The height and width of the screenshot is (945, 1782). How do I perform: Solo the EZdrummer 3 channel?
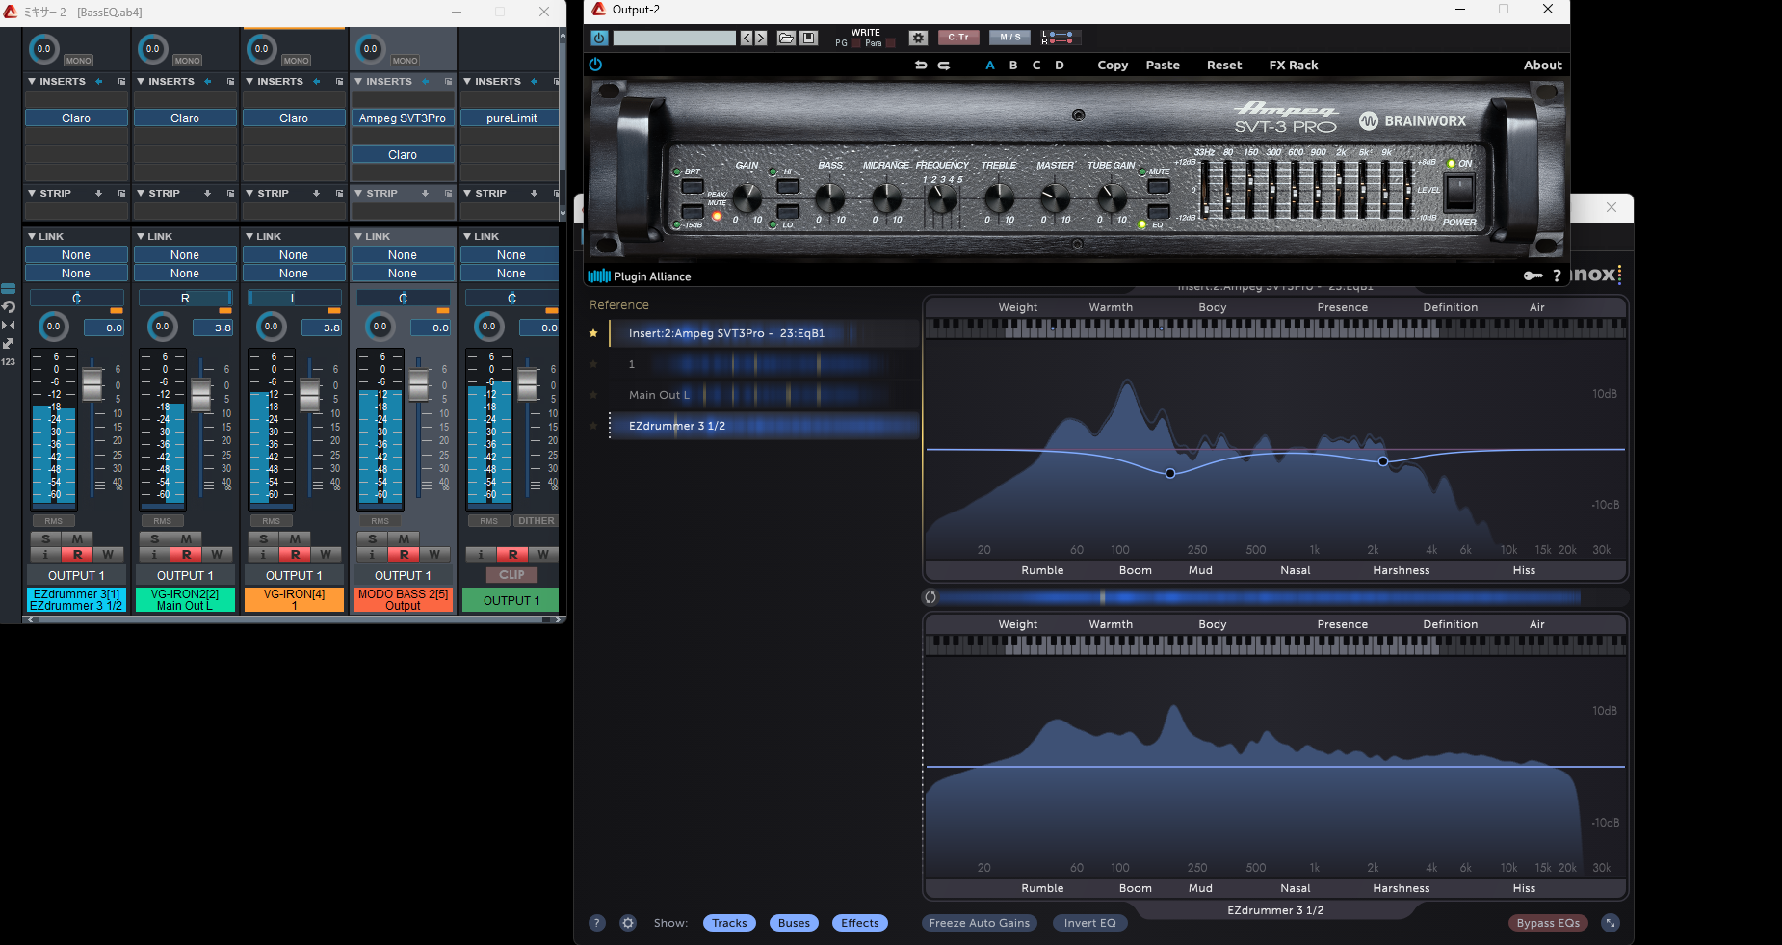pos(45,538)
